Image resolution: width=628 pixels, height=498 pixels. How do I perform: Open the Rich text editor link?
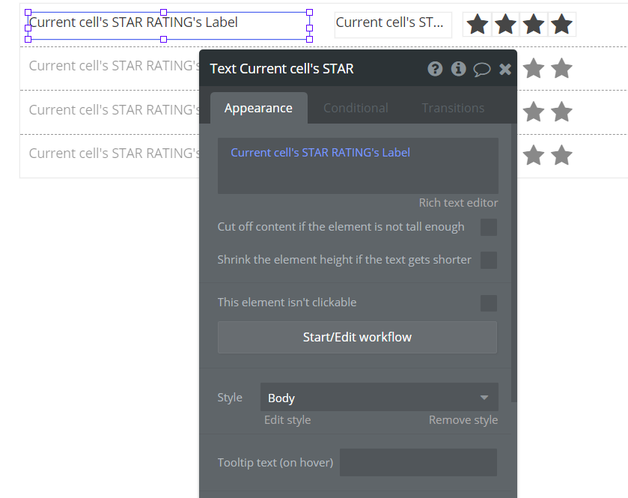click(458, 203)
